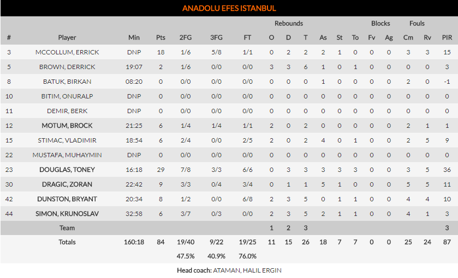Click the Pts column header
The image size is (458, 278).
pyautogui.click(x=160, y=38)
